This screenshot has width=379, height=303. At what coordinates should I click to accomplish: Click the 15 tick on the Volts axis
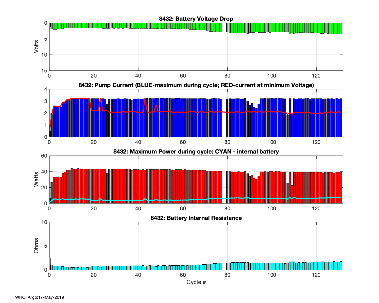point(45,71)
